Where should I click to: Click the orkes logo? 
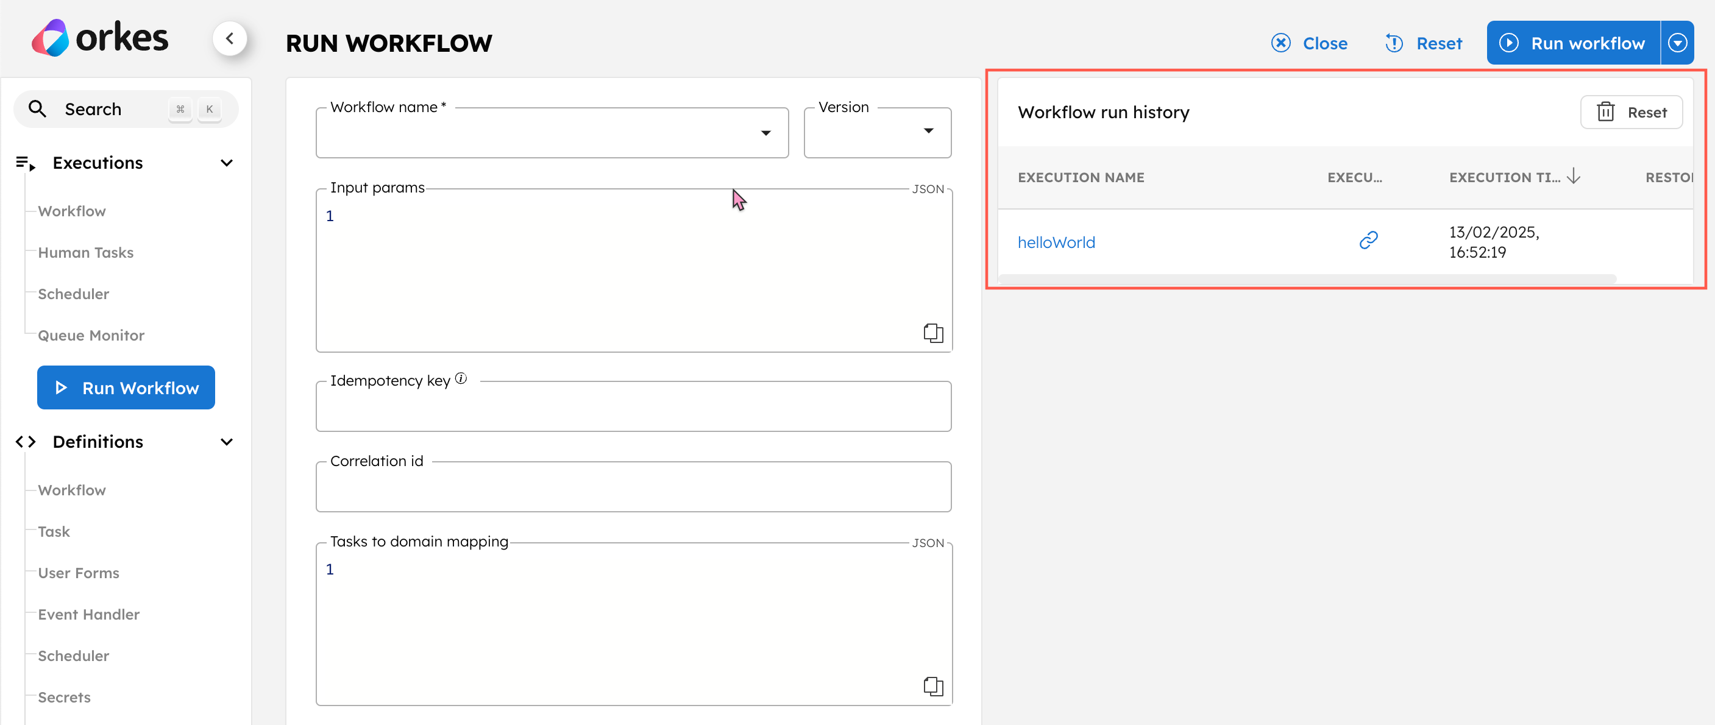point(100,38)
